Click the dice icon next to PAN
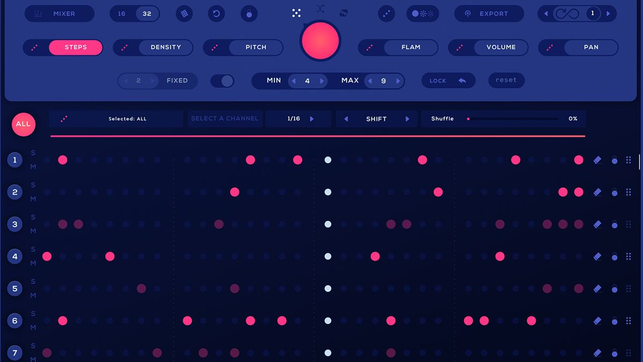643x362 pixels. pos(550,47)
